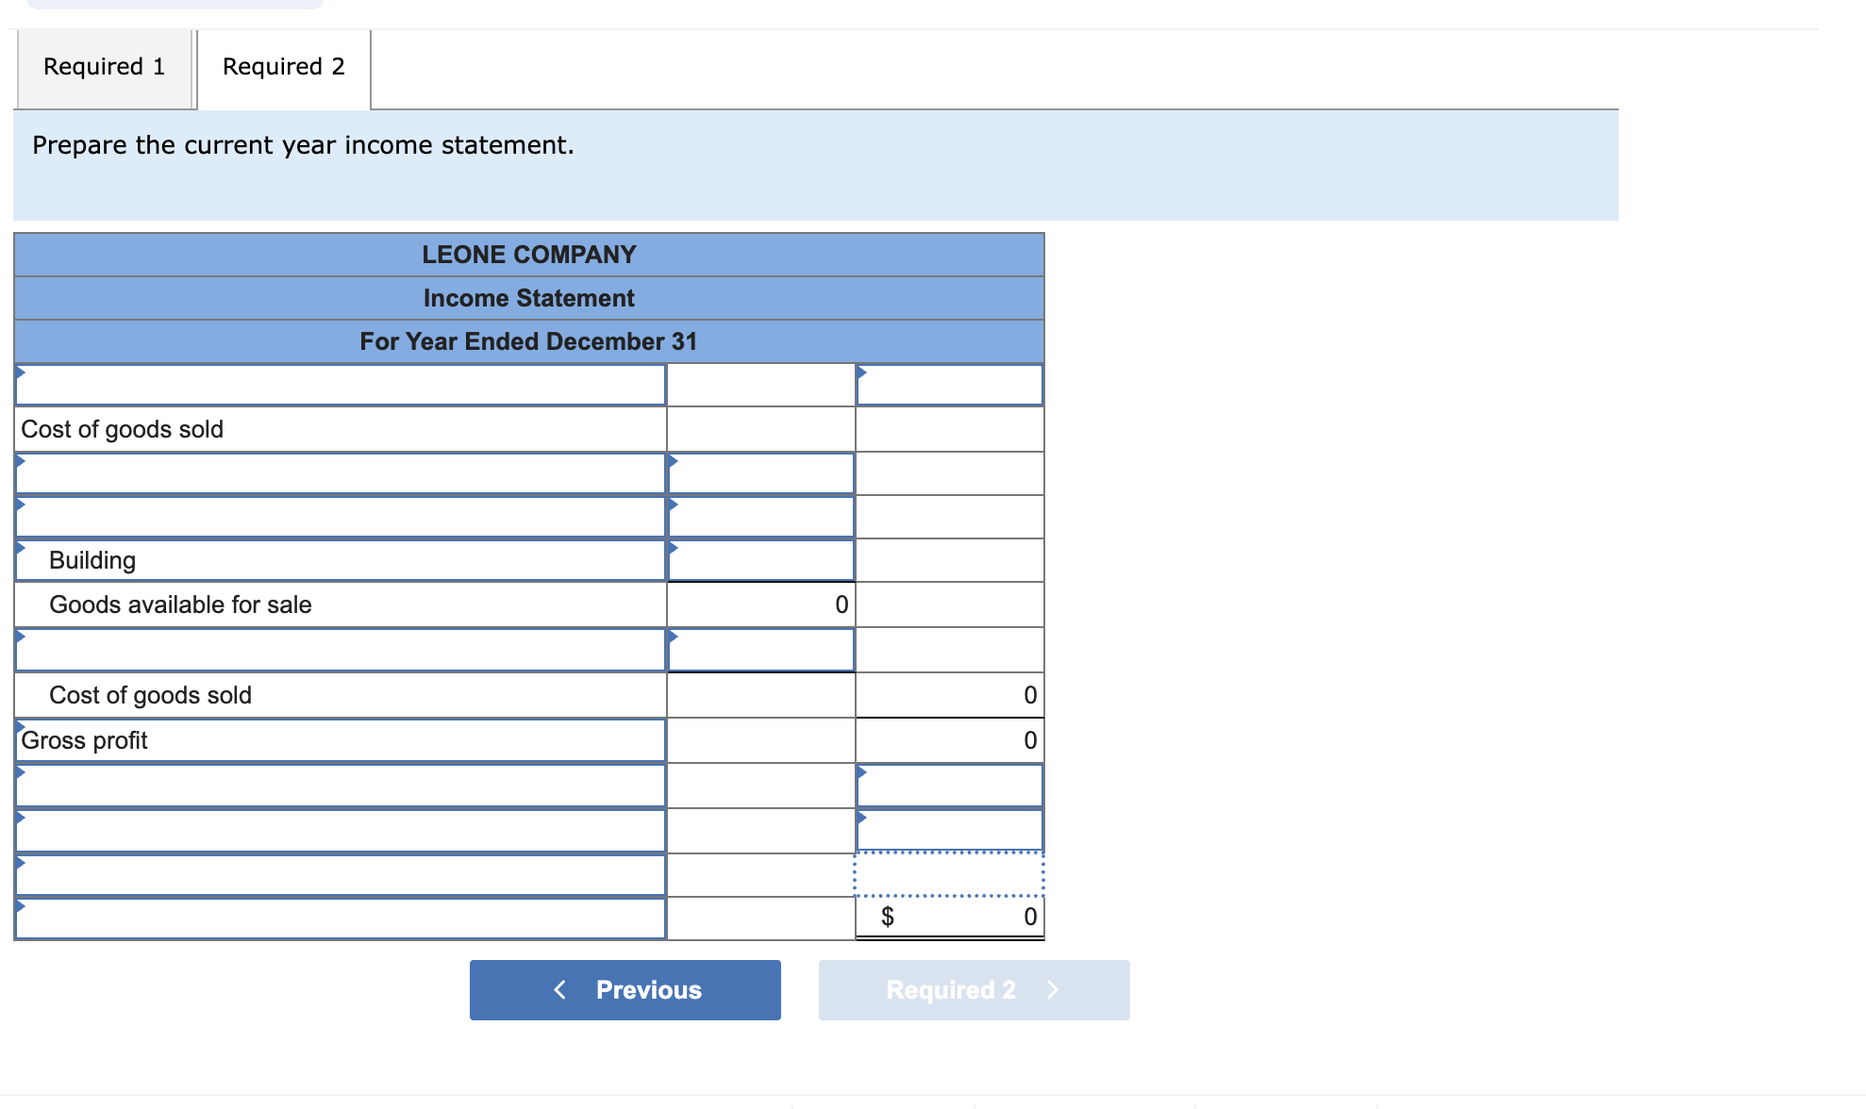Click the final $0 total cell

click(949, 915)
